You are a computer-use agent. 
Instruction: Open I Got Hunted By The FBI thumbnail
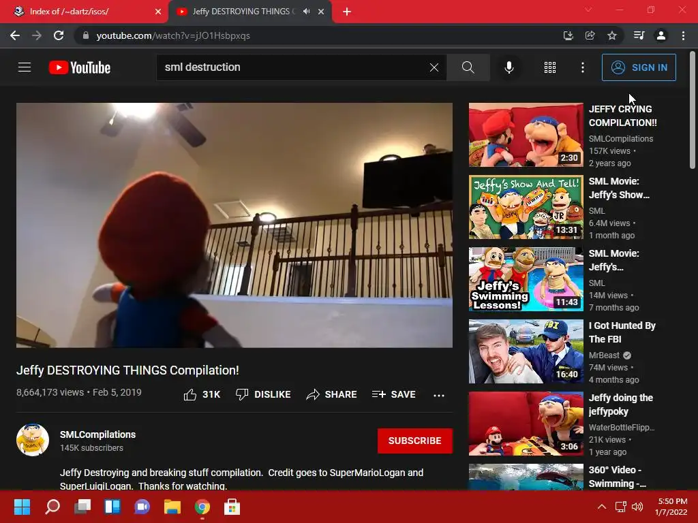526,351
